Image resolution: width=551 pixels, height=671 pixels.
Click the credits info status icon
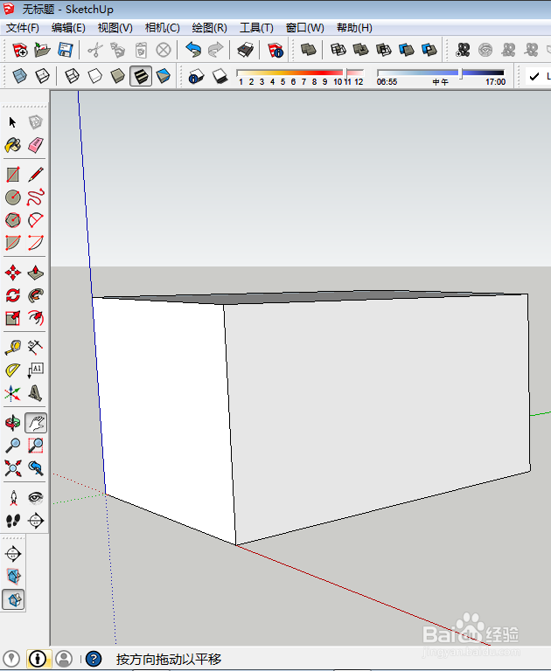click(x=38, y=659)
